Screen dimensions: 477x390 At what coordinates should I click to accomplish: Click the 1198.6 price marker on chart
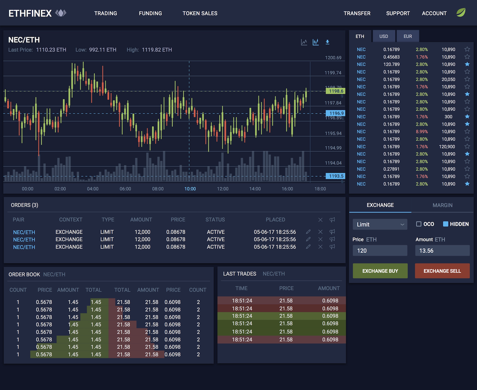pos(336,91)
